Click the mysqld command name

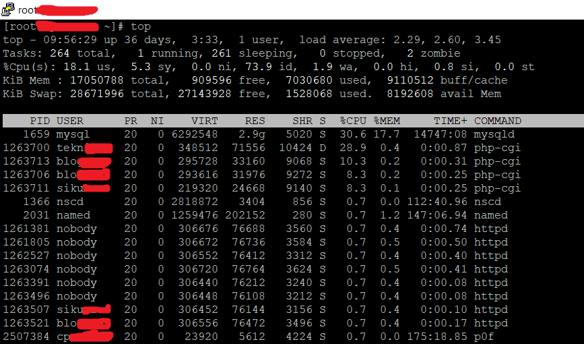pos(494,134)
